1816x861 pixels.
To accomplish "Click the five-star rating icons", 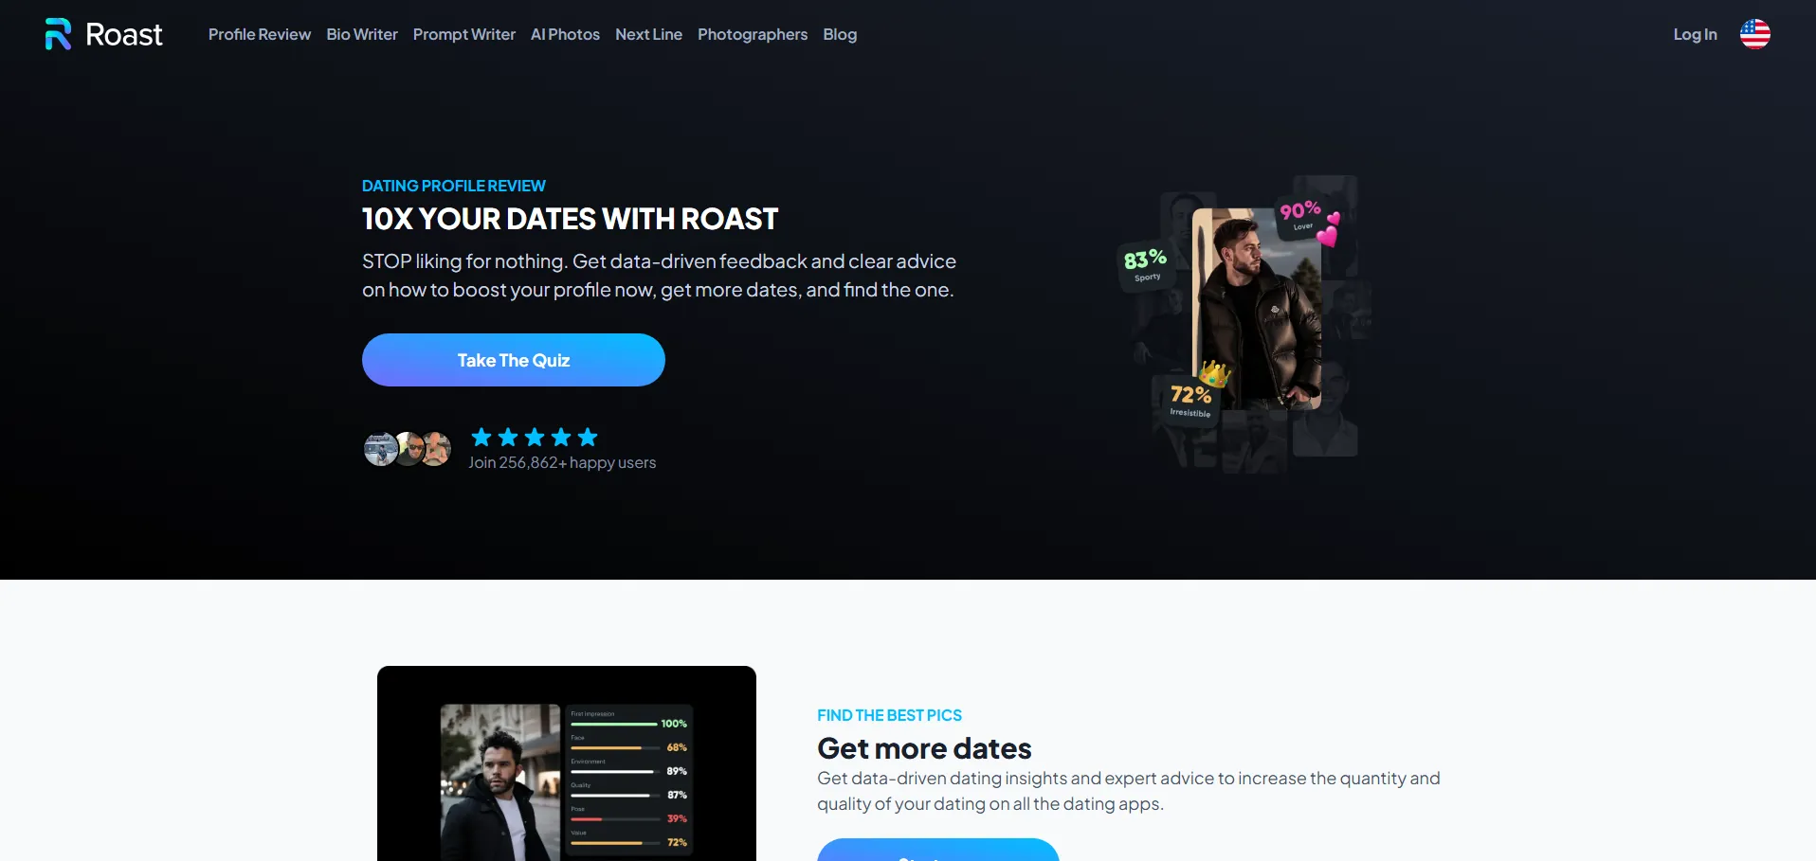I will click(x=535, y=437).
